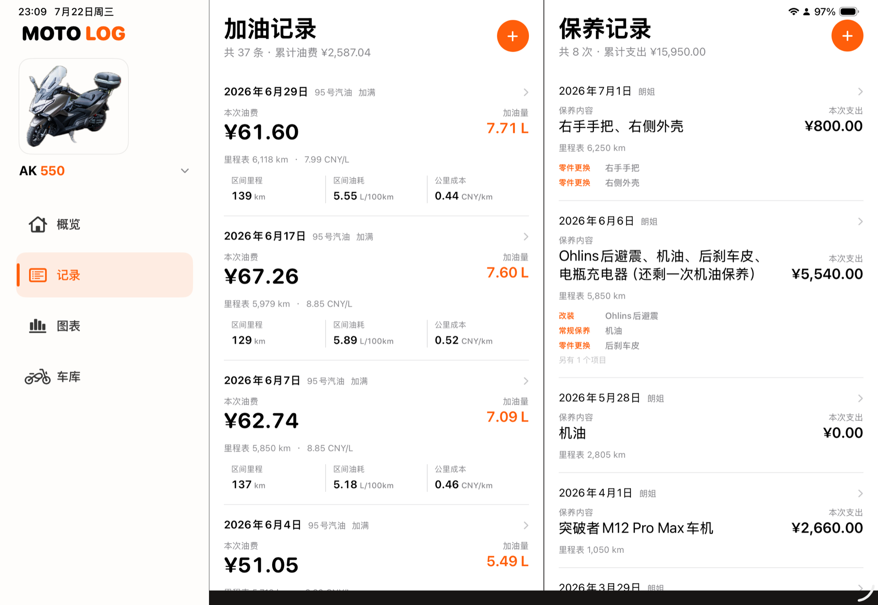This screenshot has height=605, width=878.
Task: Switch to the 图表 menu item
Action: [104, 326]
